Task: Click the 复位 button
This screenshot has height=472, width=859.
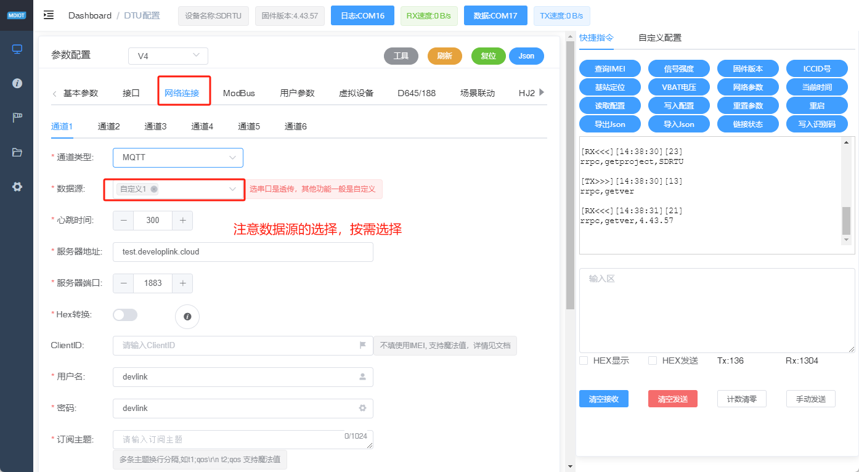Action: [x=489, y=56]
